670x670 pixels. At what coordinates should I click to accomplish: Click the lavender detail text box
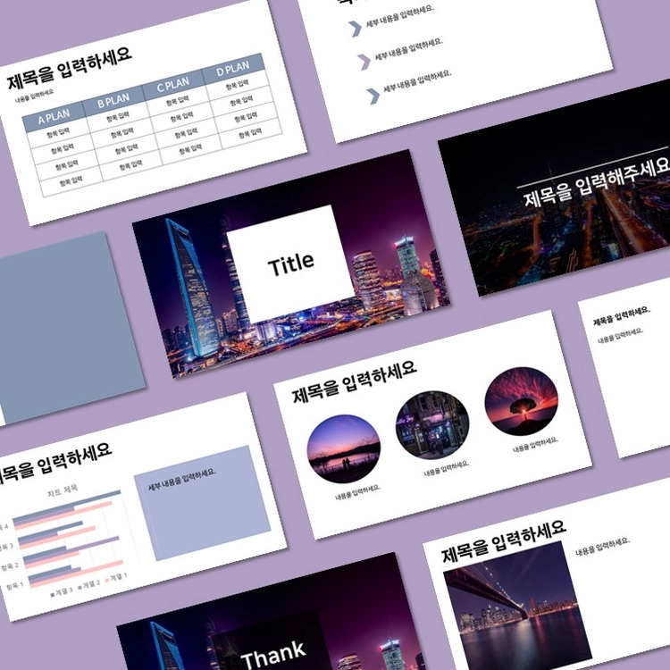point(202,503)
